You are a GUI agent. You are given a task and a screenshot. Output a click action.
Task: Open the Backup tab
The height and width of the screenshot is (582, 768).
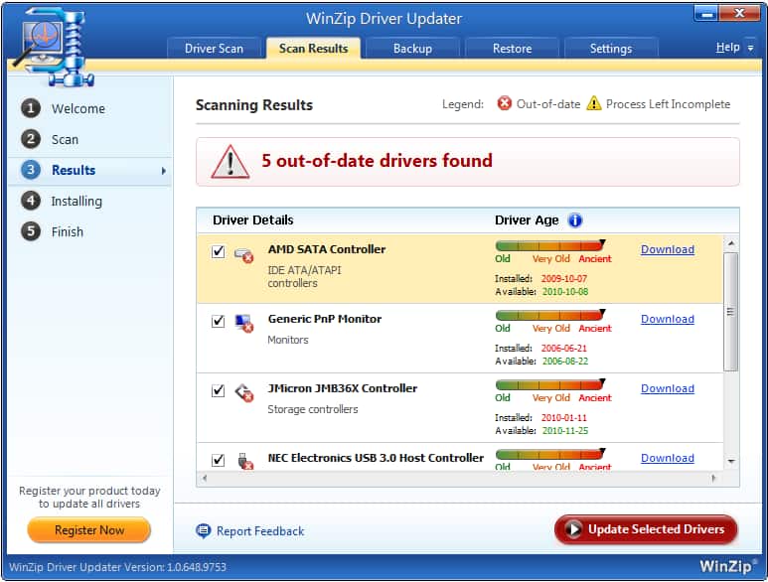point(413,49)
